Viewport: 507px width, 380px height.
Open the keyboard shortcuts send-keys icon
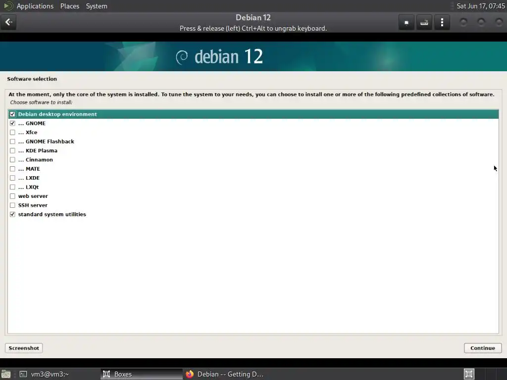tap(424, 22)
